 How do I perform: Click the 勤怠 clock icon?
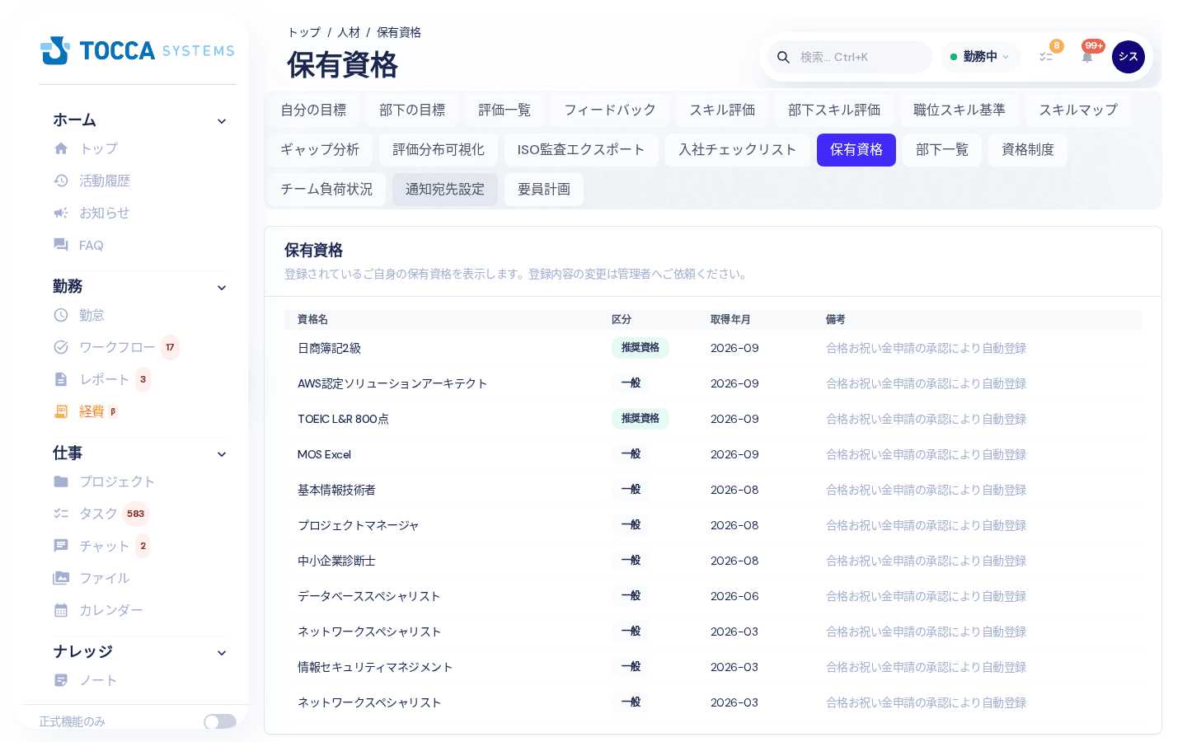coord(61,315)
